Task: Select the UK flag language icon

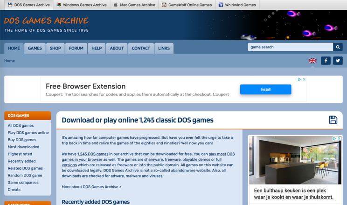Action: (312, 61)
